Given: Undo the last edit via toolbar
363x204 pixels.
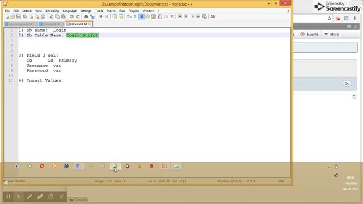Looking at the screenshot, I should click(71, 16).
